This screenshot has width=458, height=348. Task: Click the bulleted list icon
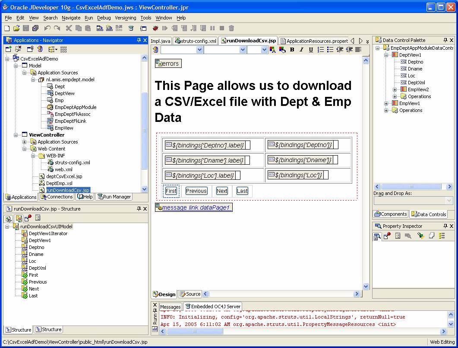[x=330, y=50]
